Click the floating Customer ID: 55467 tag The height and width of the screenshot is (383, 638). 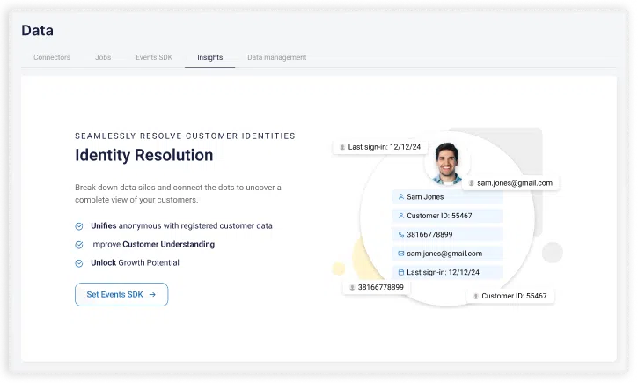click(510, 296)
